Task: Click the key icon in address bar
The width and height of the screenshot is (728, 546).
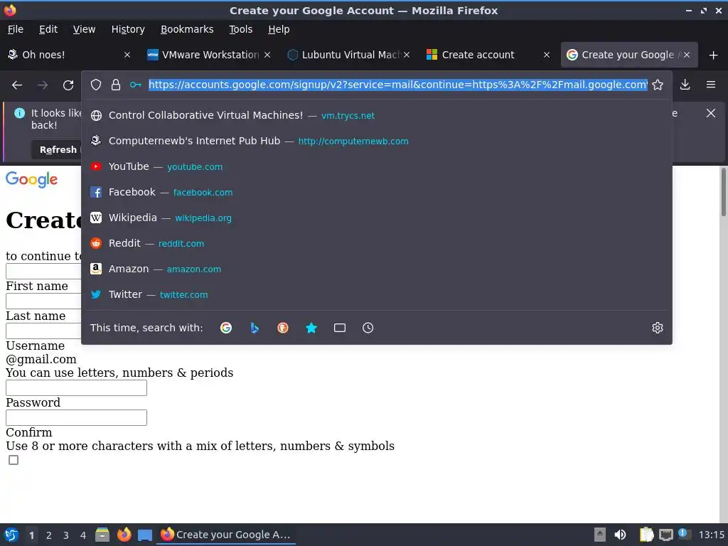Action: (x=136, y=85)
